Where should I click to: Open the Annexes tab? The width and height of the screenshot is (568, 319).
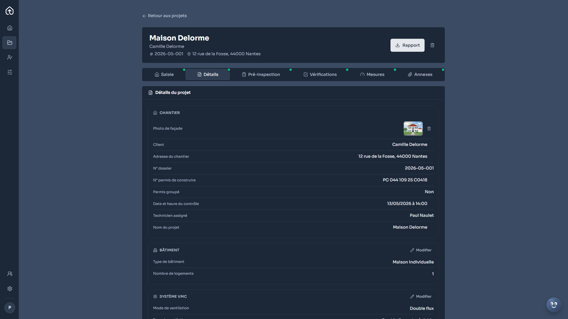coord(420,74)
